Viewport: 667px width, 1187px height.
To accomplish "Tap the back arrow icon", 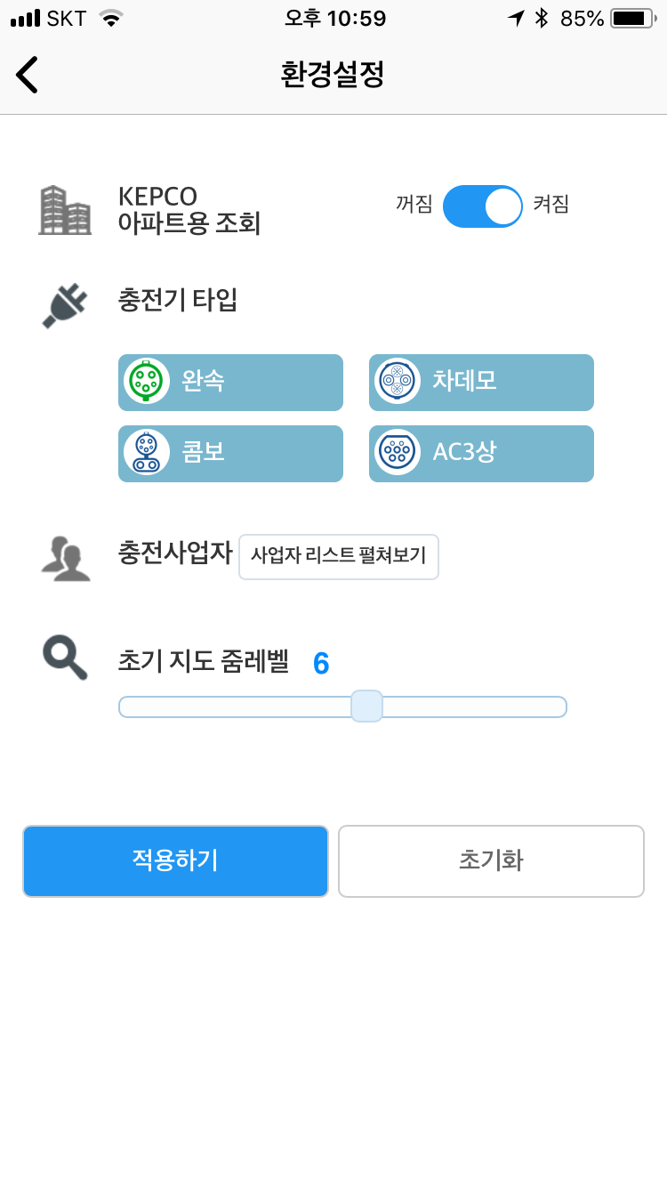I will tap(28, 75).
